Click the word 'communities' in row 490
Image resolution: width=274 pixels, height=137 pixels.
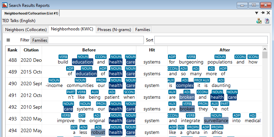click(80, 86)
